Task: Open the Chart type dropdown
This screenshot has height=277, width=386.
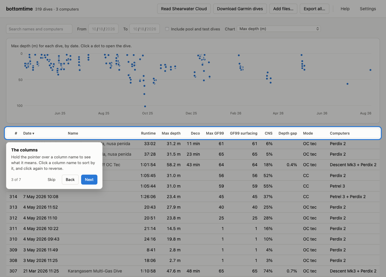Action: click(x=279, y=29)
